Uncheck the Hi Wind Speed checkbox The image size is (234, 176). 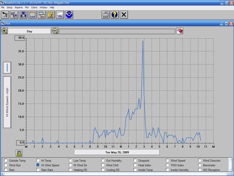pos(38,165)
